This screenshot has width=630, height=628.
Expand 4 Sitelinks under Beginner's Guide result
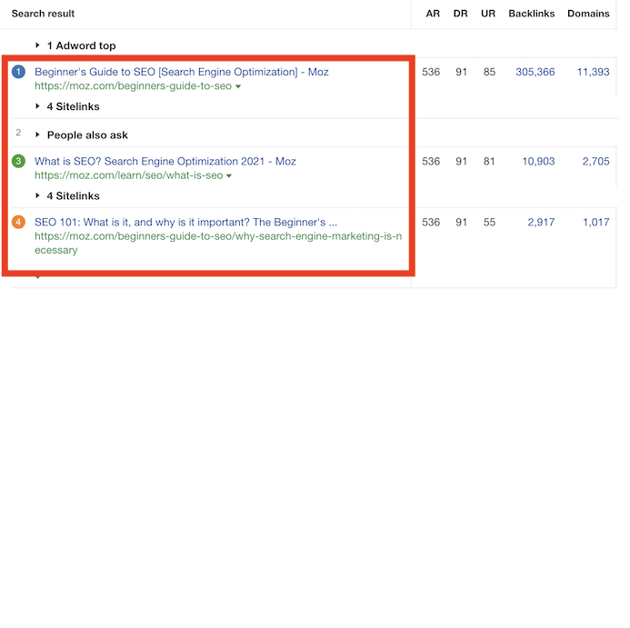tap(67, 106)
